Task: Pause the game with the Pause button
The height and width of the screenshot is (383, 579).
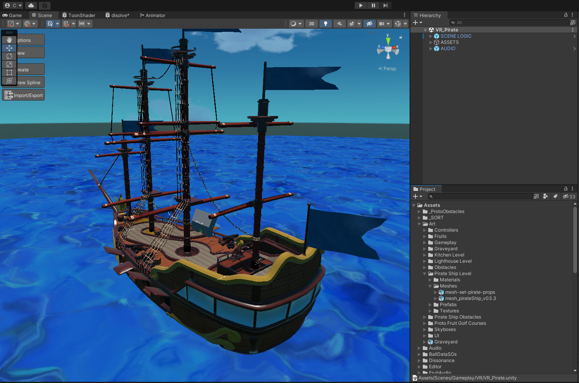Action: click(x=373, y=5)
